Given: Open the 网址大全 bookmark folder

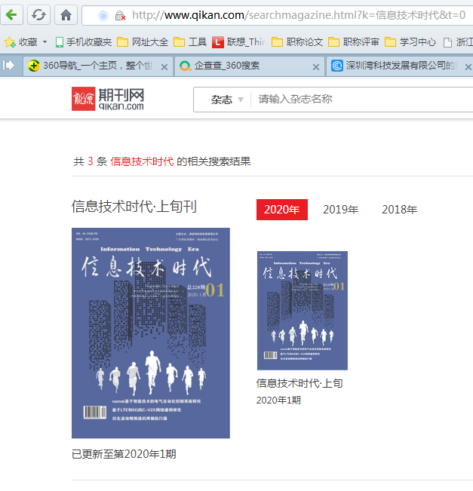Looking at the screenshot, I should (143, 42).
